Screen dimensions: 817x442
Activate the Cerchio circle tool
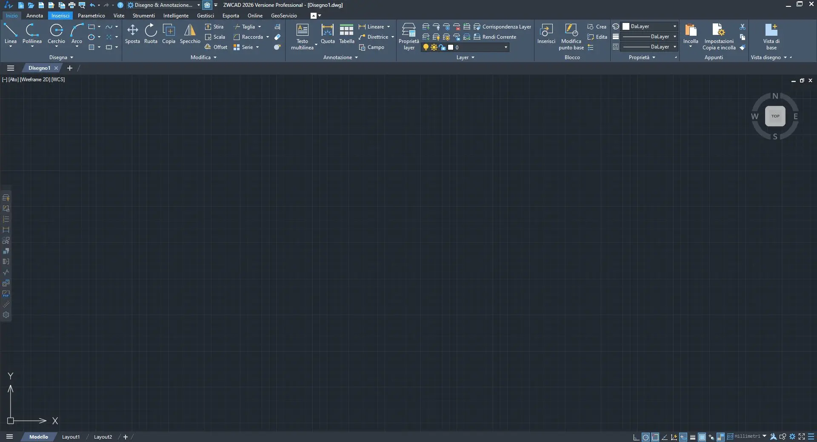click(x=56, y=33)
